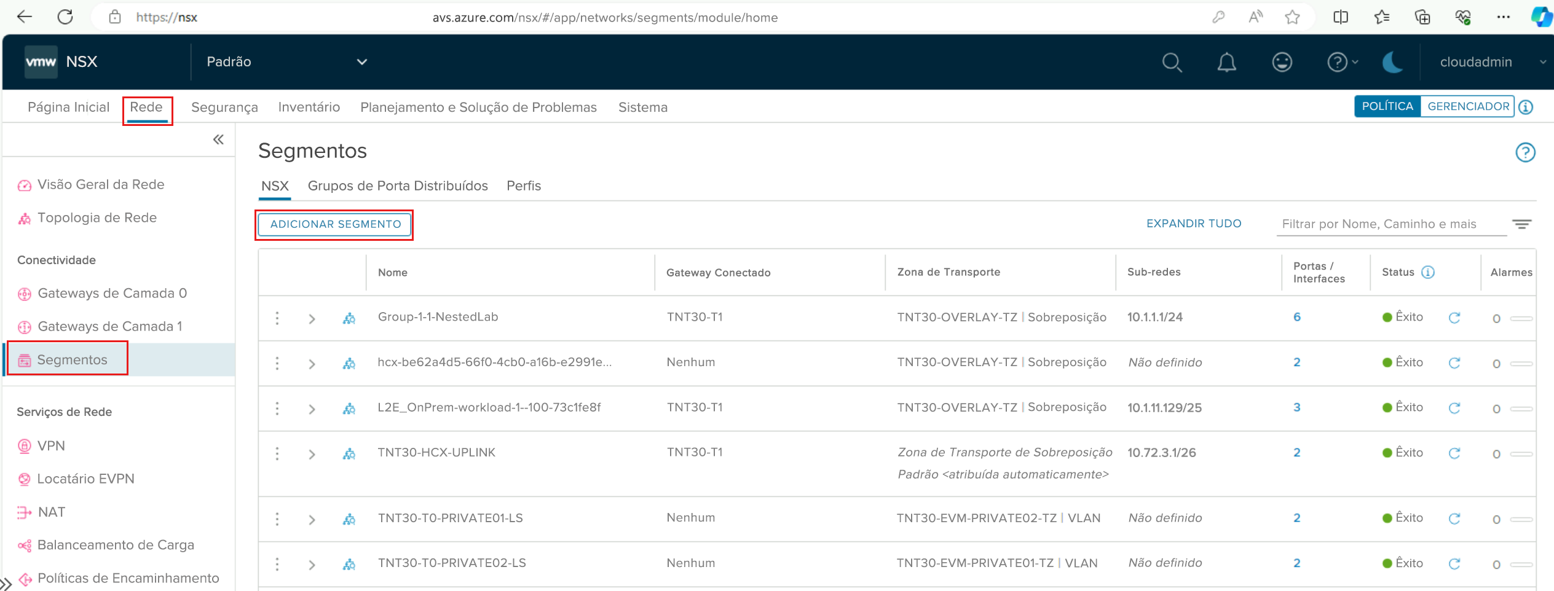Expand the L2E_OnPrem-workload row
This screenshot has height=591, width=1554.
pyautogui.click(x=312, y=409)
